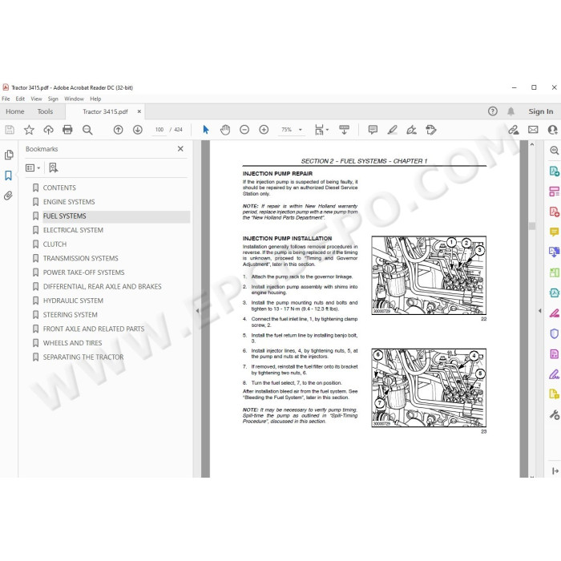Click the share link icon

pyautogui.click(x=514, y=130)
